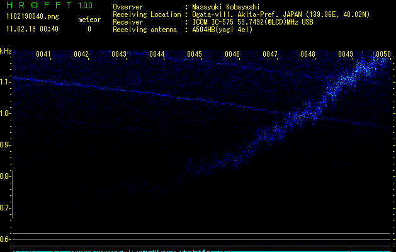The width and height of the screenshot is (396, 252).
Task: Click the 1.0 kHz axis label
Action: click(5, 113)
